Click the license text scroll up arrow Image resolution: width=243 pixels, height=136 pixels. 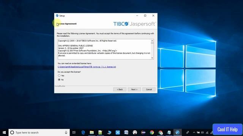[152, 41]
